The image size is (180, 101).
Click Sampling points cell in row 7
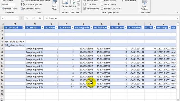click(35, 49)
